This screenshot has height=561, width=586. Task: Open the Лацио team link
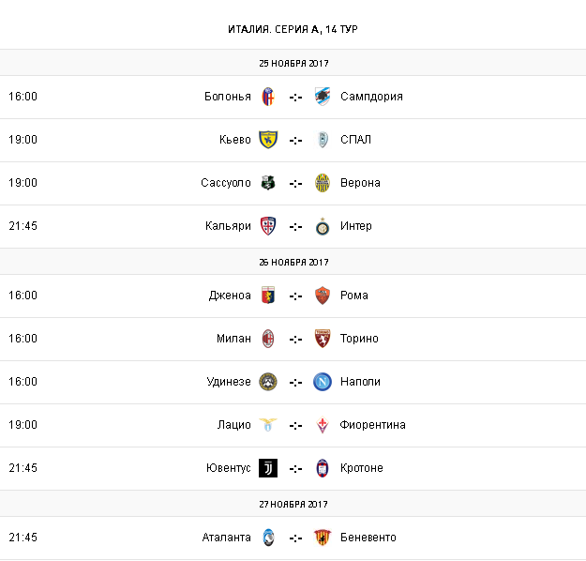(233, 425)
